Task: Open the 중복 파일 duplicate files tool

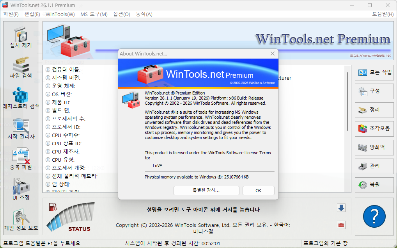Action: 21,159
